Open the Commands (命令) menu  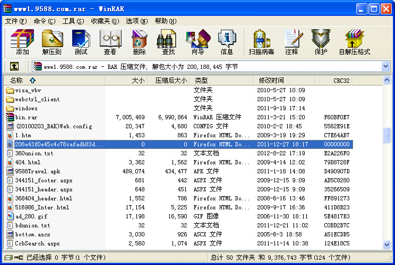[45, 21]
